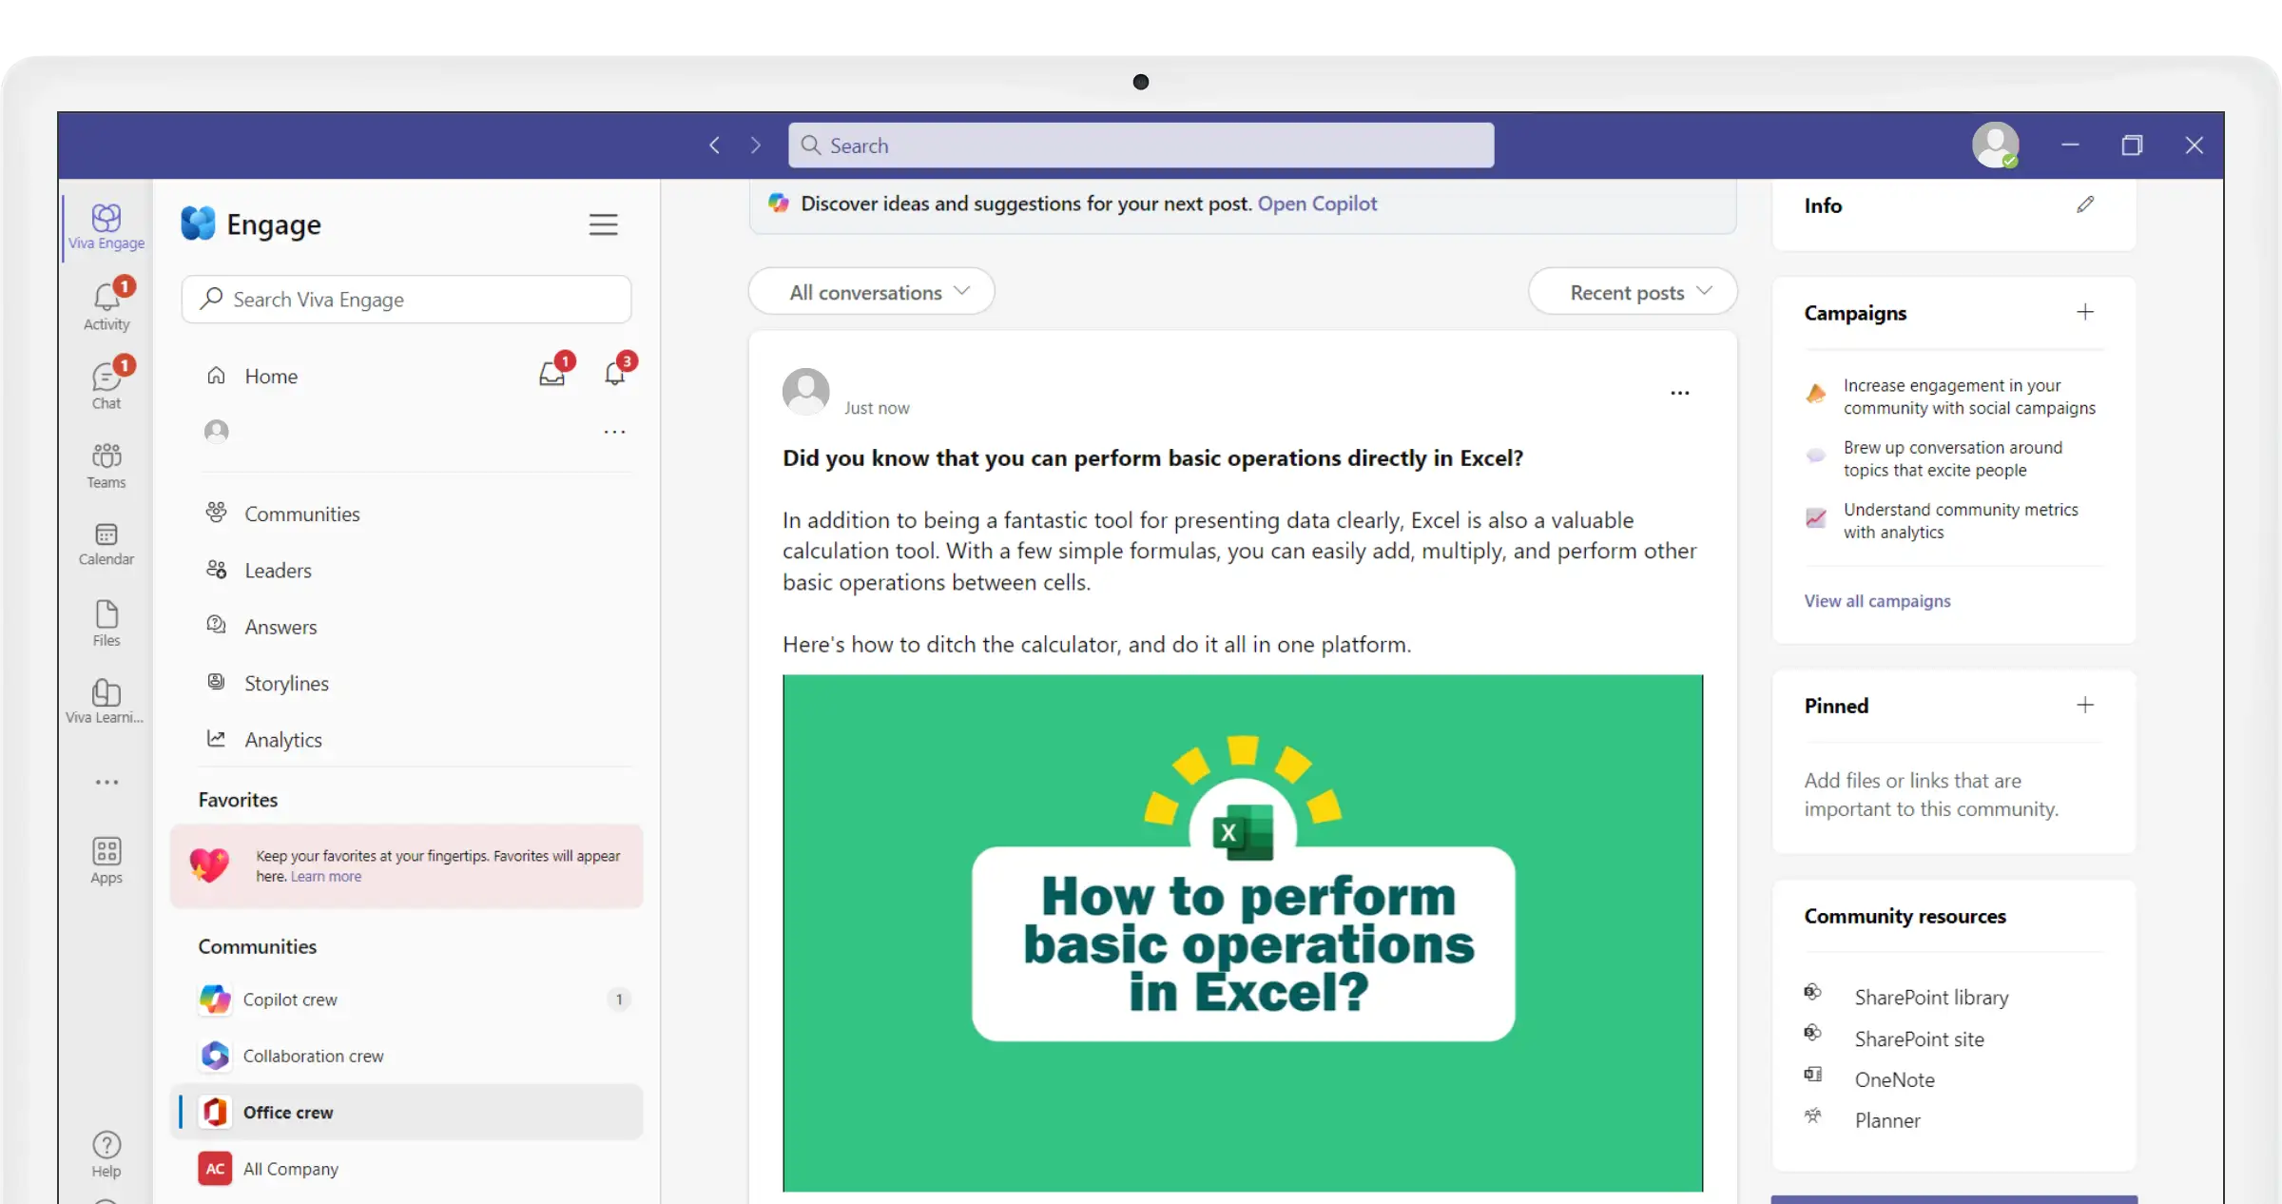Click the Open Copilot link
The width and height of the screenshot is (2282, 1204).
1317,204
